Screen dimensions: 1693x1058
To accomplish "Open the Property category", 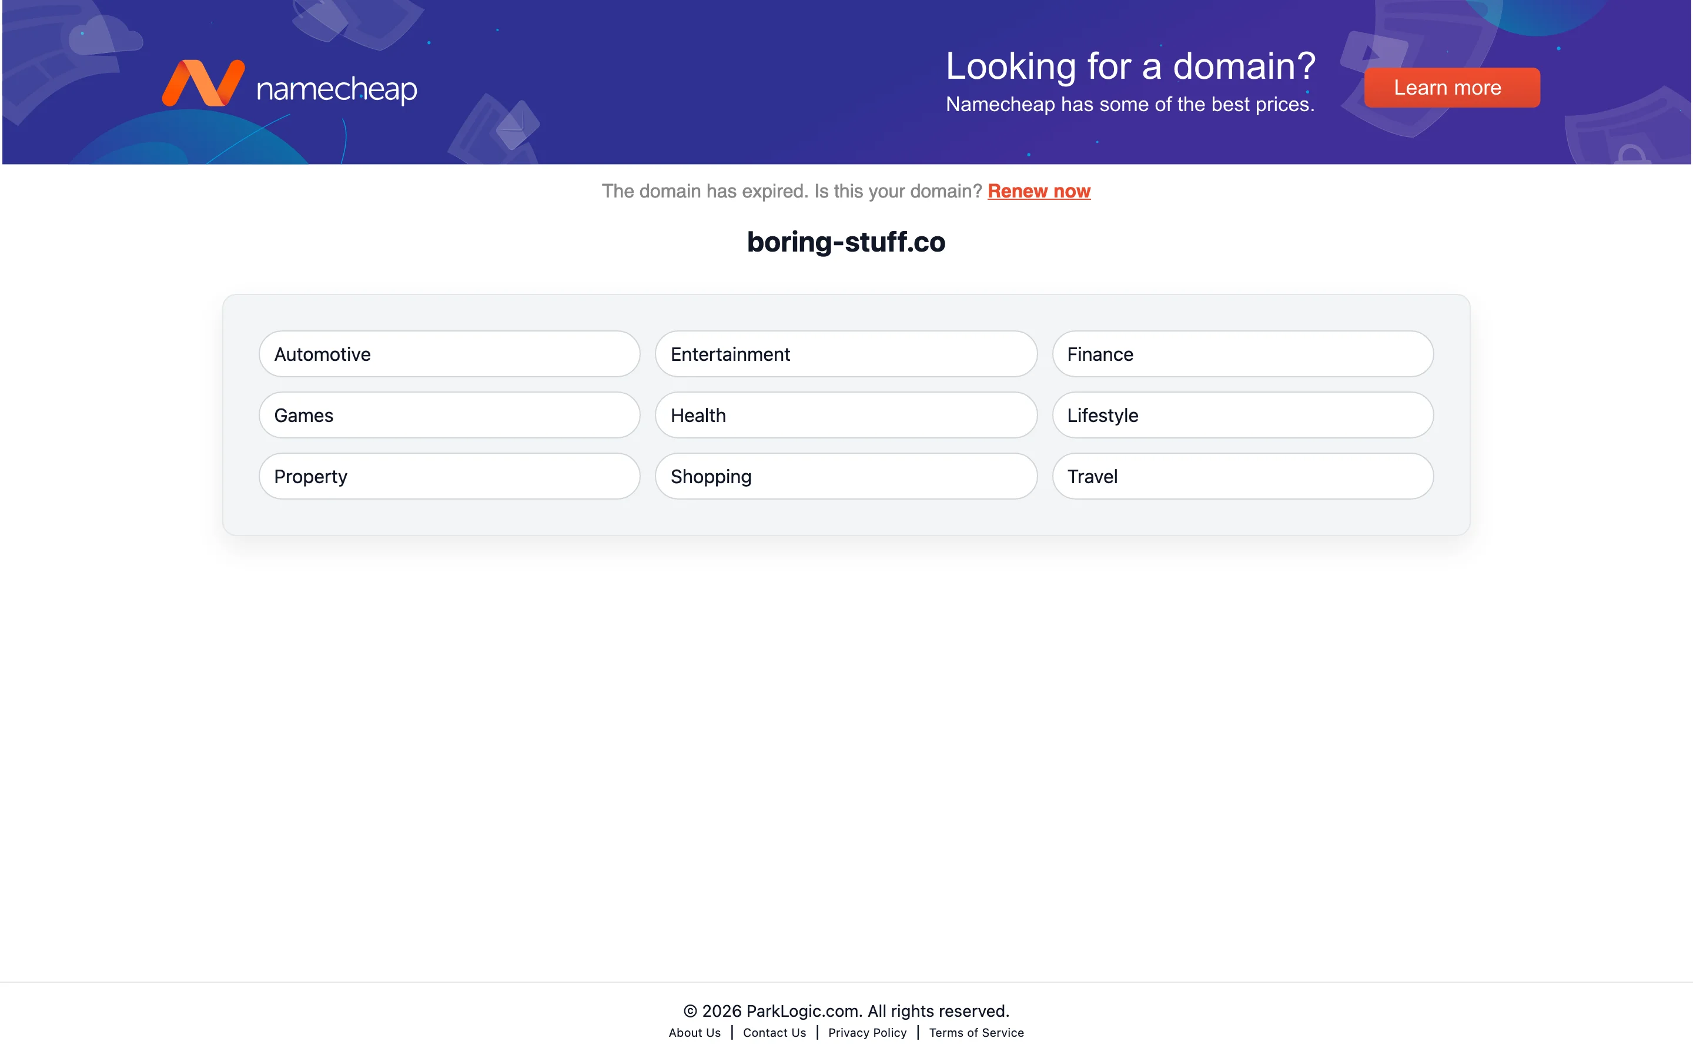I will tap(449, 477).
